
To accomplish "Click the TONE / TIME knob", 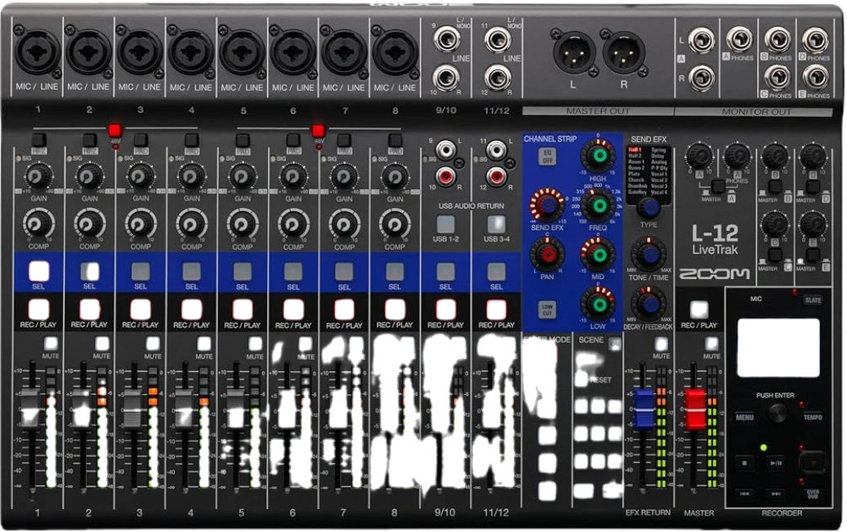I will tap(649, 254).
